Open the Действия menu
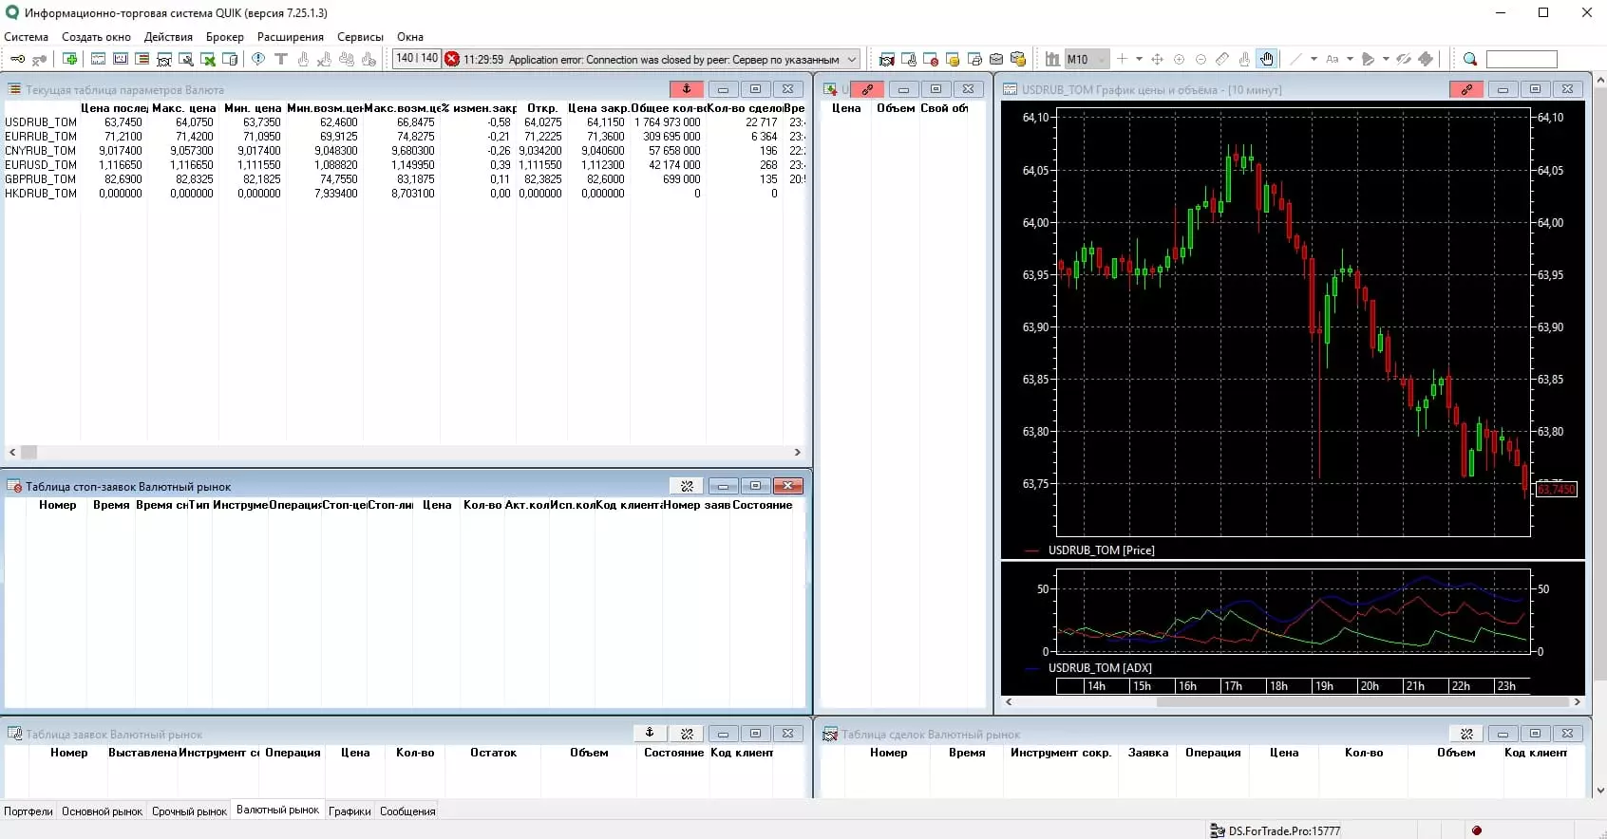Image resolution: width=1607 pixels, height=839 pixels. 168,37
